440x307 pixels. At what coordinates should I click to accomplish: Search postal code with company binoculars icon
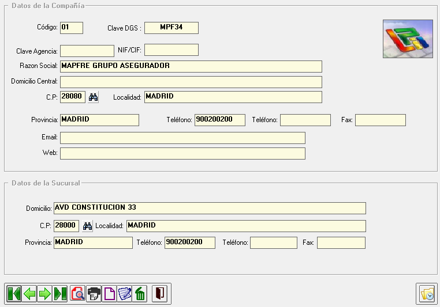click(93, 97)
